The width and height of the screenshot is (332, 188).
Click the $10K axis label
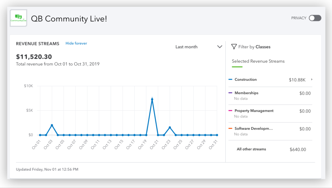(28, 86)
